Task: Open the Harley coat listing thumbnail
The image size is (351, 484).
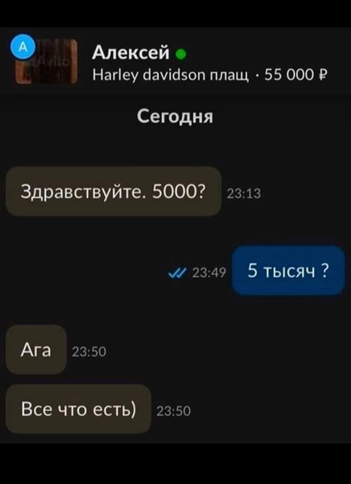Action: click(x=46, y=62)
